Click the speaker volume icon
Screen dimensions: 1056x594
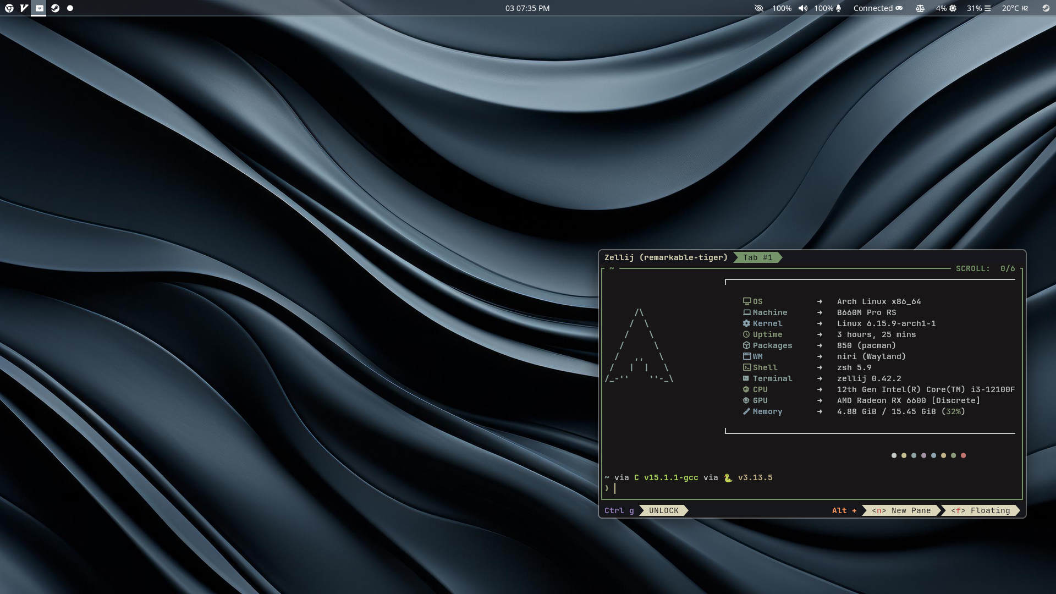tap(803, 8)
